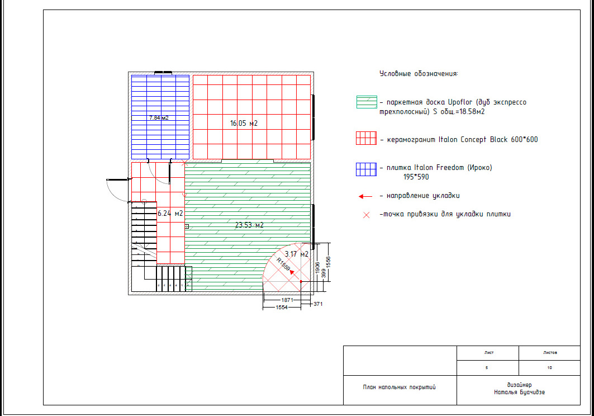Click the 399 vertical dimension
Image resolution: width=594 pixels, height=416 pixels.
coord(324,273)
